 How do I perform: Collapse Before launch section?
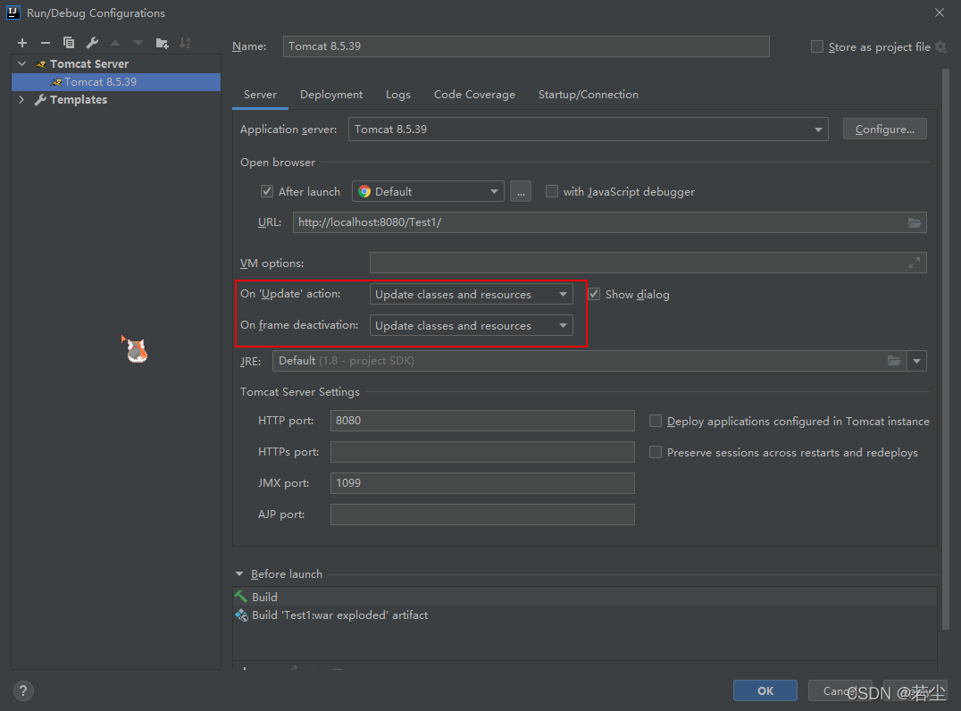[239, 574]
